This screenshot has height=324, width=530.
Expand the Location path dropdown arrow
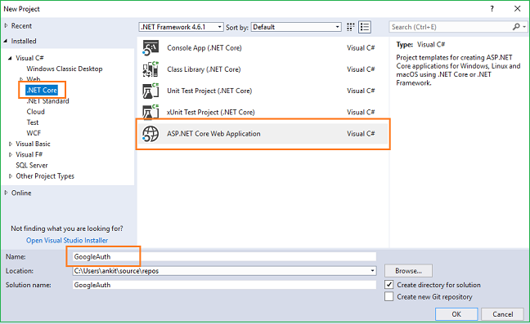pos(372,271)
